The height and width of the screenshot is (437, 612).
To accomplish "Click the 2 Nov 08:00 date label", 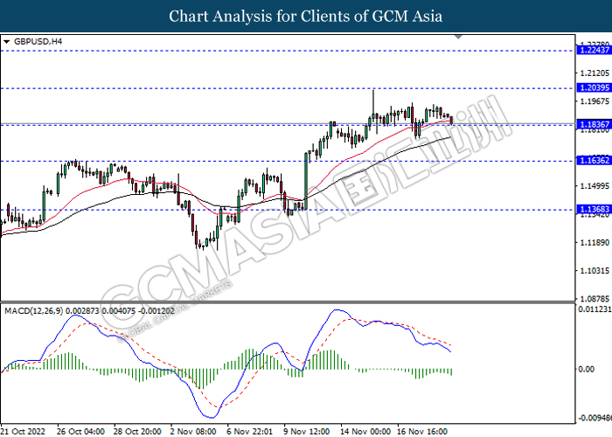I will click(193, 432).
